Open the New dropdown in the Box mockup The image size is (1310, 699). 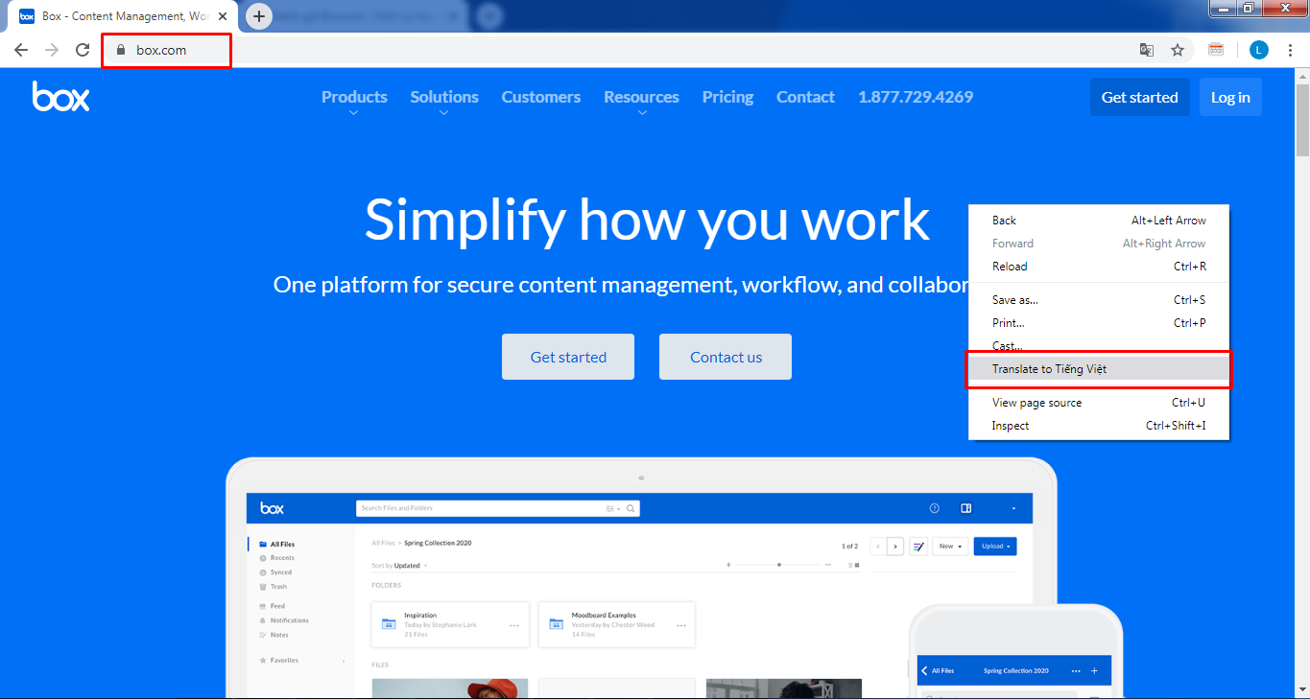(x=950, y=546)
